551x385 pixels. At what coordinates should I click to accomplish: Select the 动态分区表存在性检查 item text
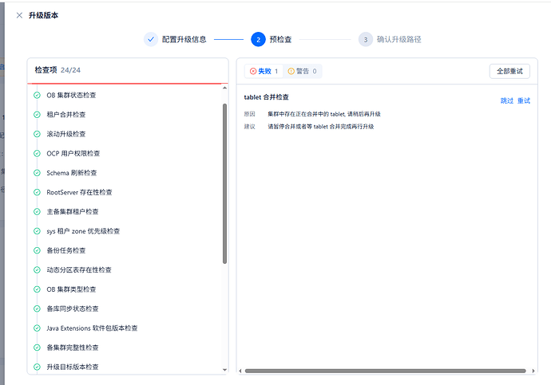[79, 269]
